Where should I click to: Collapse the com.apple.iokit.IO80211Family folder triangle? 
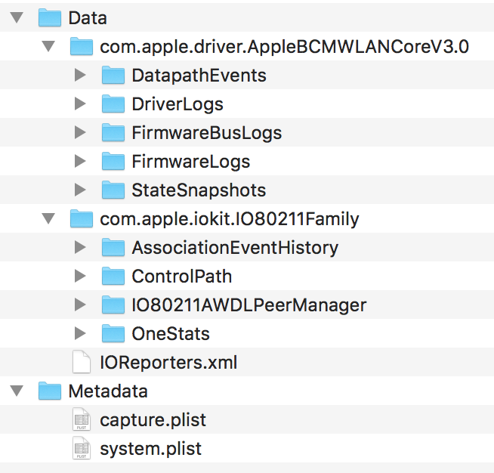click(x=49, y=219)
